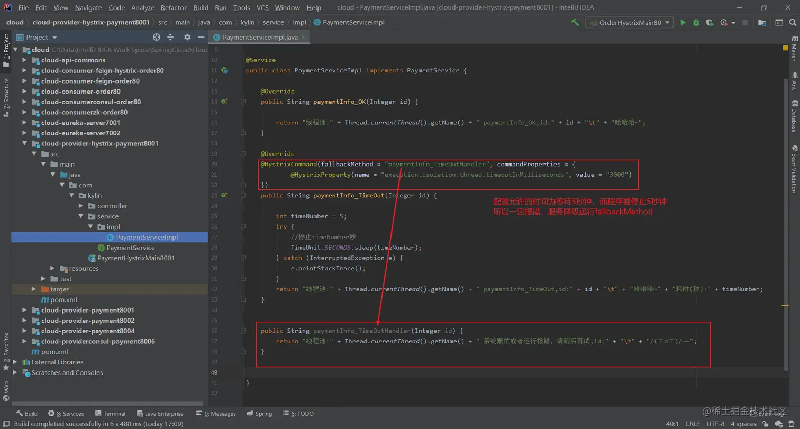Expand the controller package
This screenshot has width=800, height=429.
click(x=81, y=206)
